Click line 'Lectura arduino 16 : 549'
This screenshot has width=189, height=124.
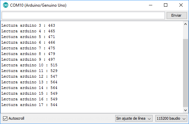click(29, 99)
